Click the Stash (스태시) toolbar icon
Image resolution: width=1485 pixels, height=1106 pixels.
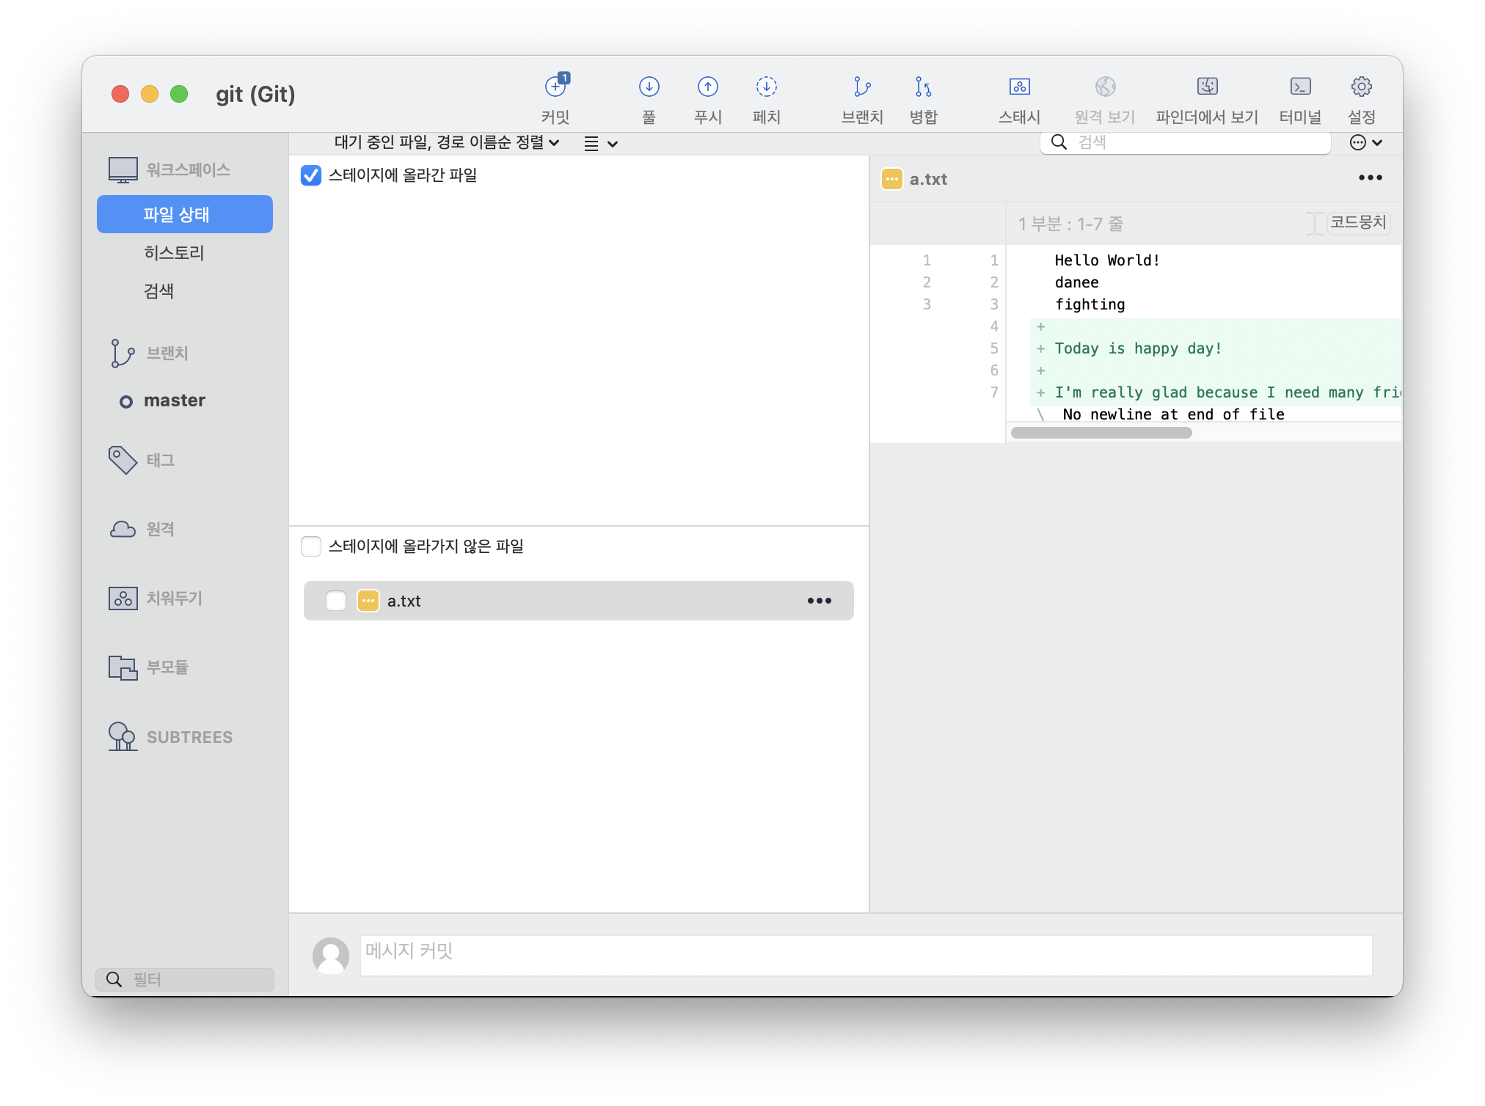1019,87
